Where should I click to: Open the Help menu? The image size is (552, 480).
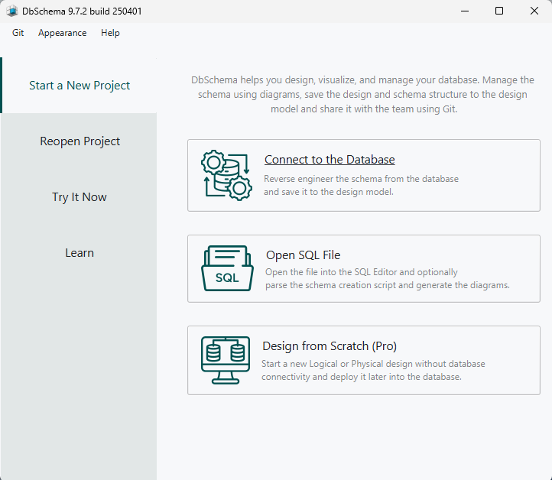pos(110,33)
